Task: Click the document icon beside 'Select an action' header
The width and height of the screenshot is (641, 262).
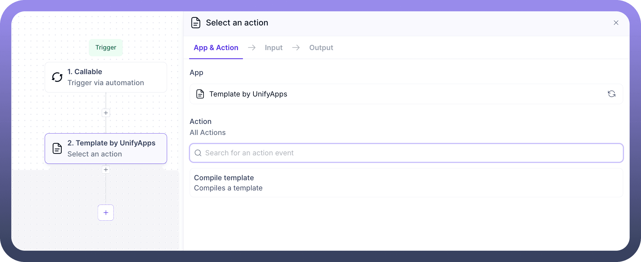Action: pyautogui.click(x=196, y=23)
